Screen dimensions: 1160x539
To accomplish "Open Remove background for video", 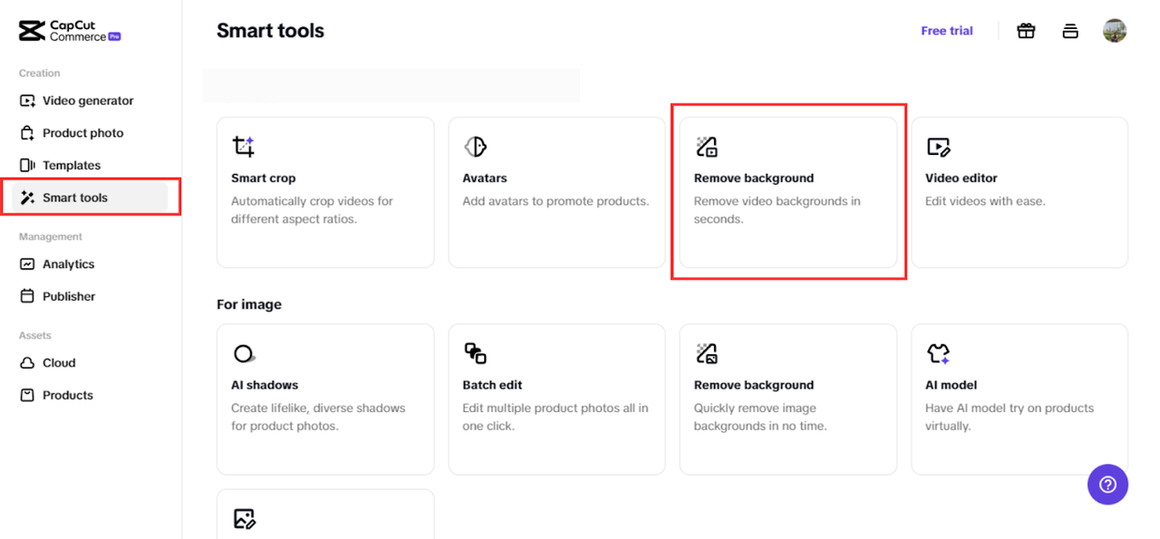I will 788,192.
